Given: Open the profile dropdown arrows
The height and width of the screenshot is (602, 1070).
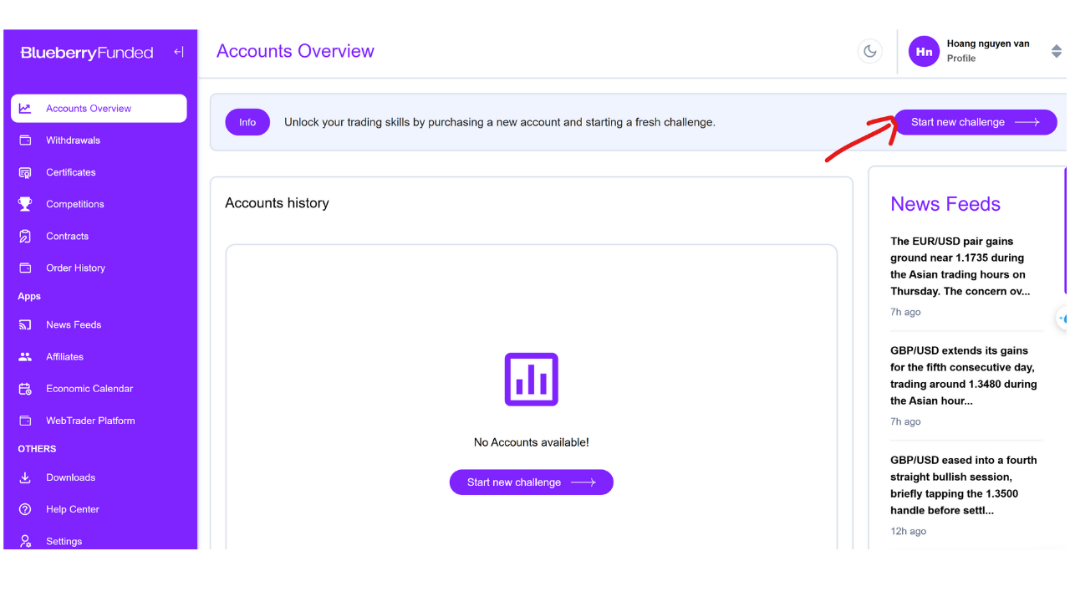Looking at the screenshot, I should point(1056,52).
